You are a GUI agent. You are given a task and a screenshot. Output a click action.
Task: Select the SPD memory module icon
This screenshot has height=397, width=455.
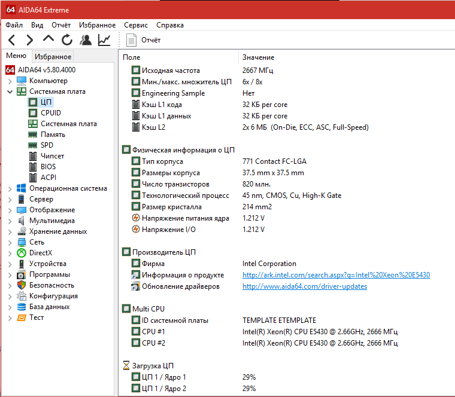33,145
